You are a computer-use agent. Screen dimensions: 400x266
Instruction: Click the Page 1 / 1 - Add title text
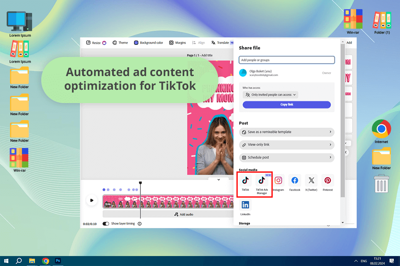[x=200, y=55]
